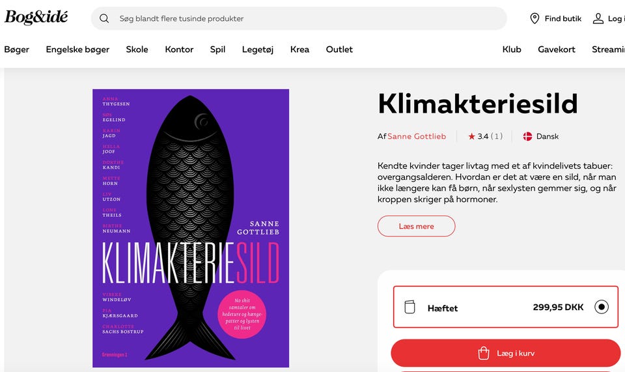625x372 pixels.
Task: Open author Sanne Gottlieb's page
Action: click(x=417, y=137)
